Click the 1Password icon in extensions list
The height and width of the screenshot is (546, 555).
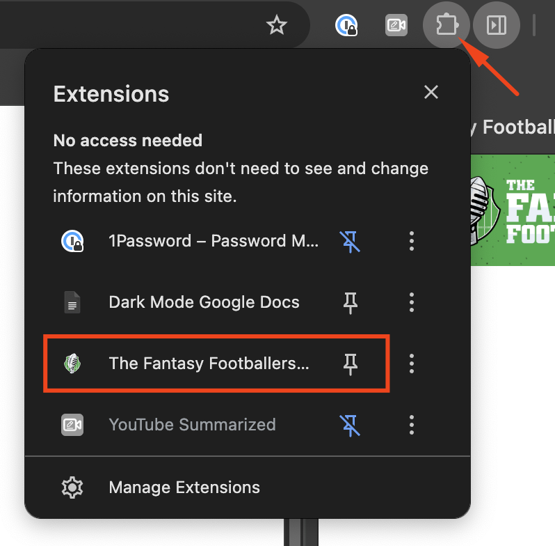(72, 241)
